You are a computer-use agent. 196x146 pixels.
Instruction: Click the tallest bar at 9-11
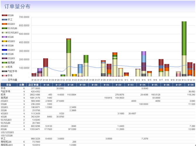[x=184, y=49]
